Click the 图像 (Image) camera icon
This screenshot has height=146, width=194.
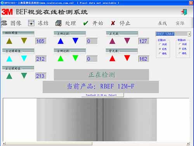pos(4,23)
